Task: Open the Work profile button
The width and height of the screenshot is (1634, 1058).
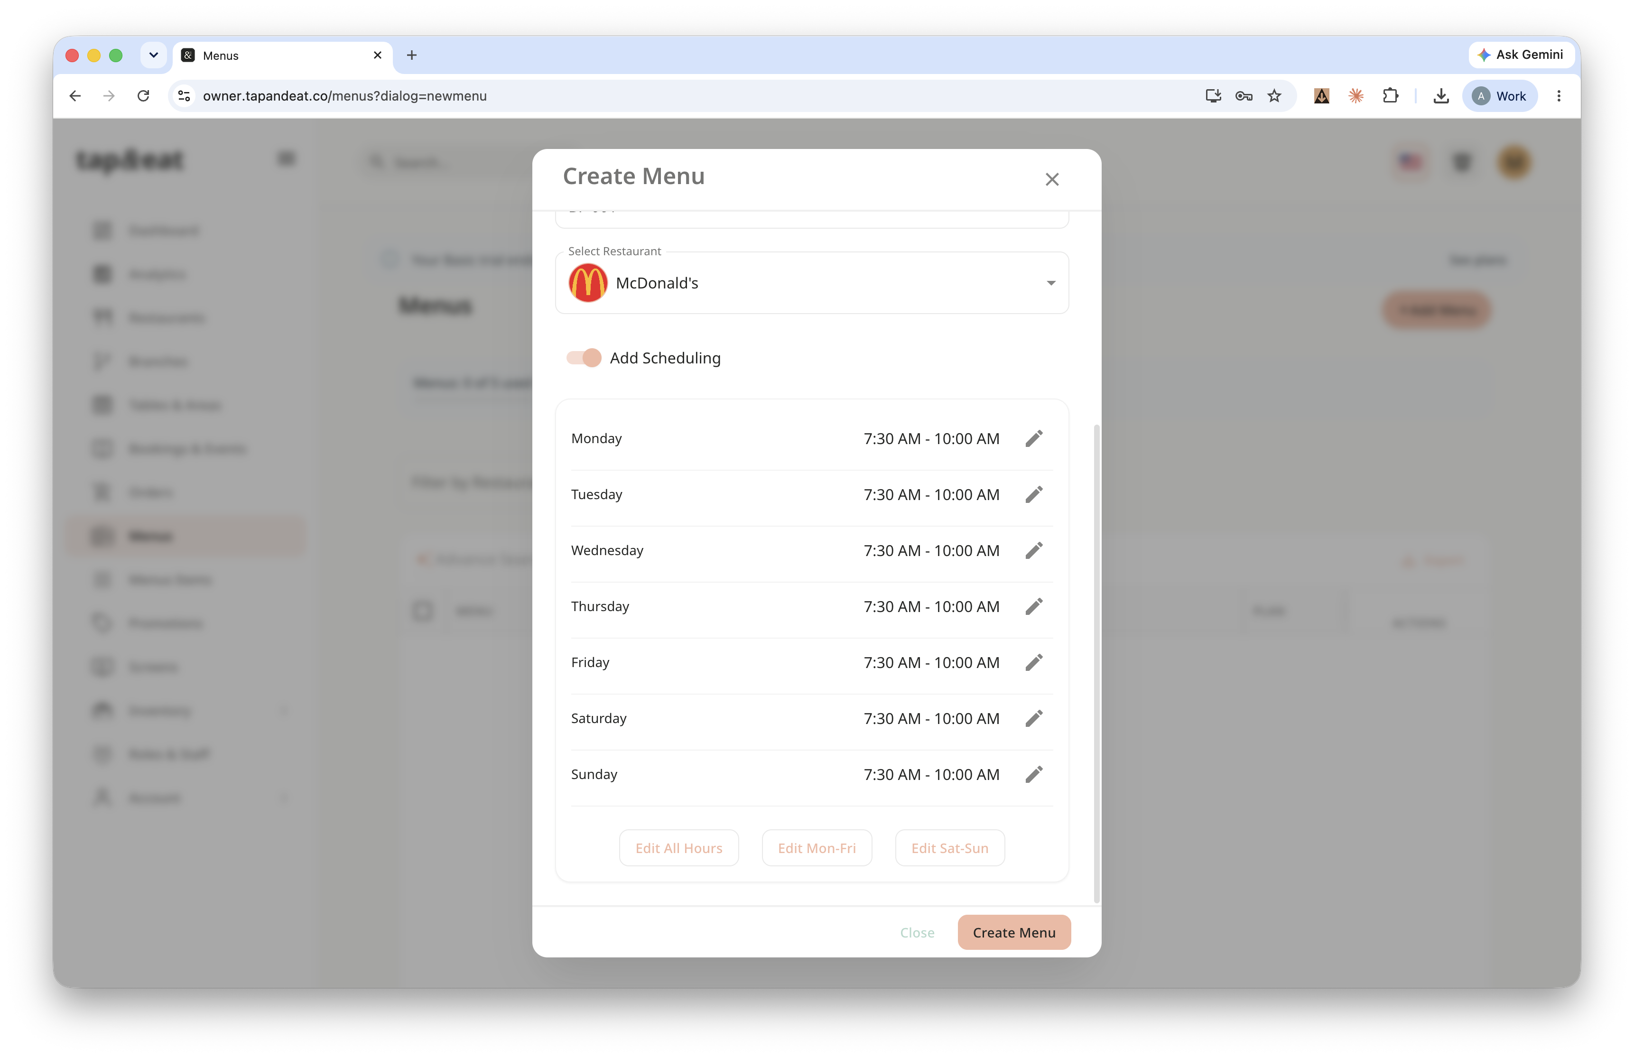Action: coord(1499,96)
